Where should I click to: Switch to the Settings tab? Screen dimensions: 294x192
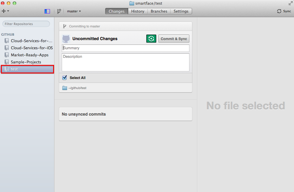[x=181, y=11]
